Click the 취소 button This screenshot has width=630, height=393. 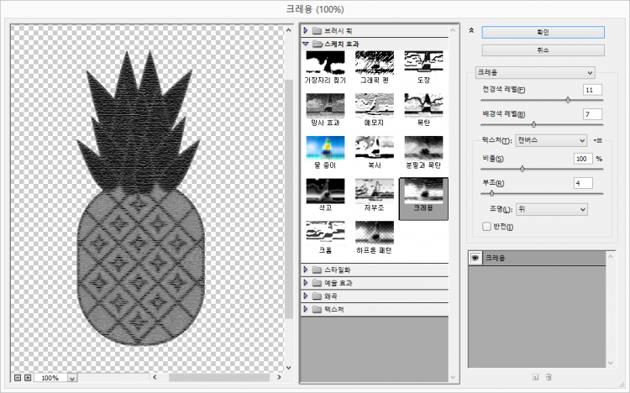coord(543,50)
